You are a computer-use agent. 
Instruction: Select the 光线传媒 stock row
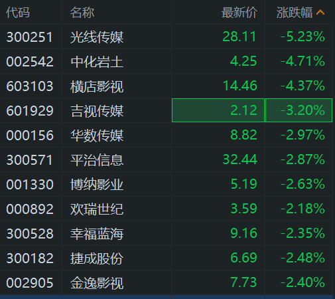(x=167, y=37)
